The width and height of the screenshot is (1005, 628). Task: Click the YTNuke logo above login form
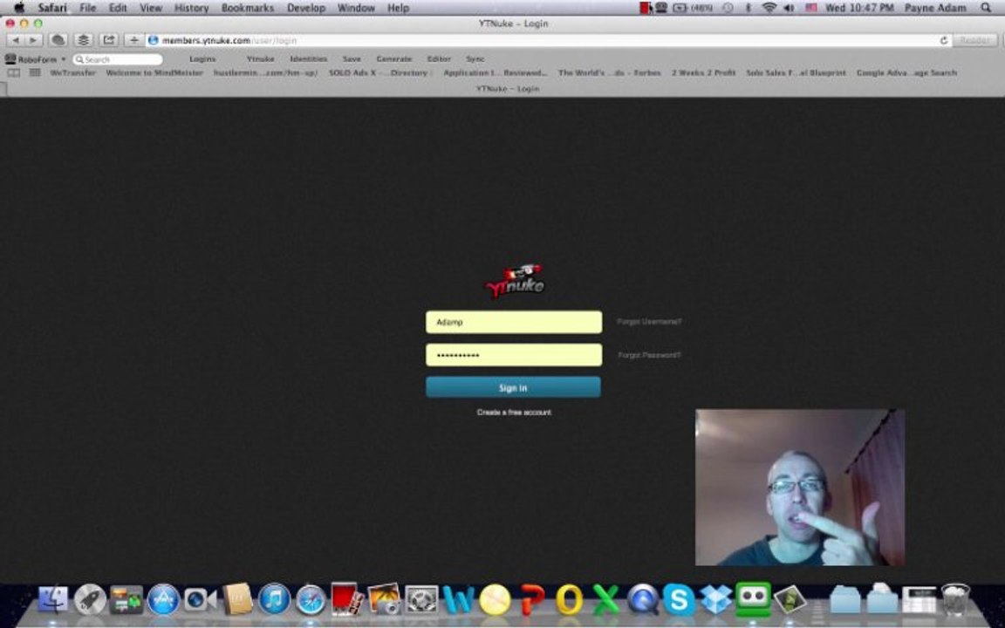tap(515, 281)
